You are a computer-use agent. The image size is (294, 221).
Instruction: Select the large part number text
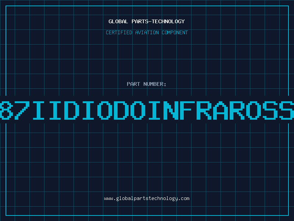pyautogui.click(x=147, y=110)
